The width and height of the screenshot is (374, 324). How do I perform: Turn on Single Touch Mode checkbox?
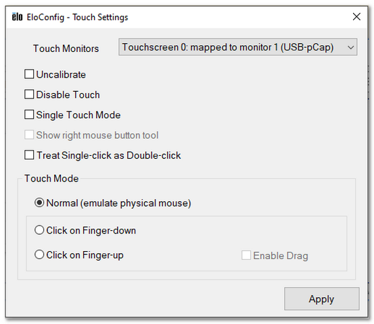click(29, 115)
